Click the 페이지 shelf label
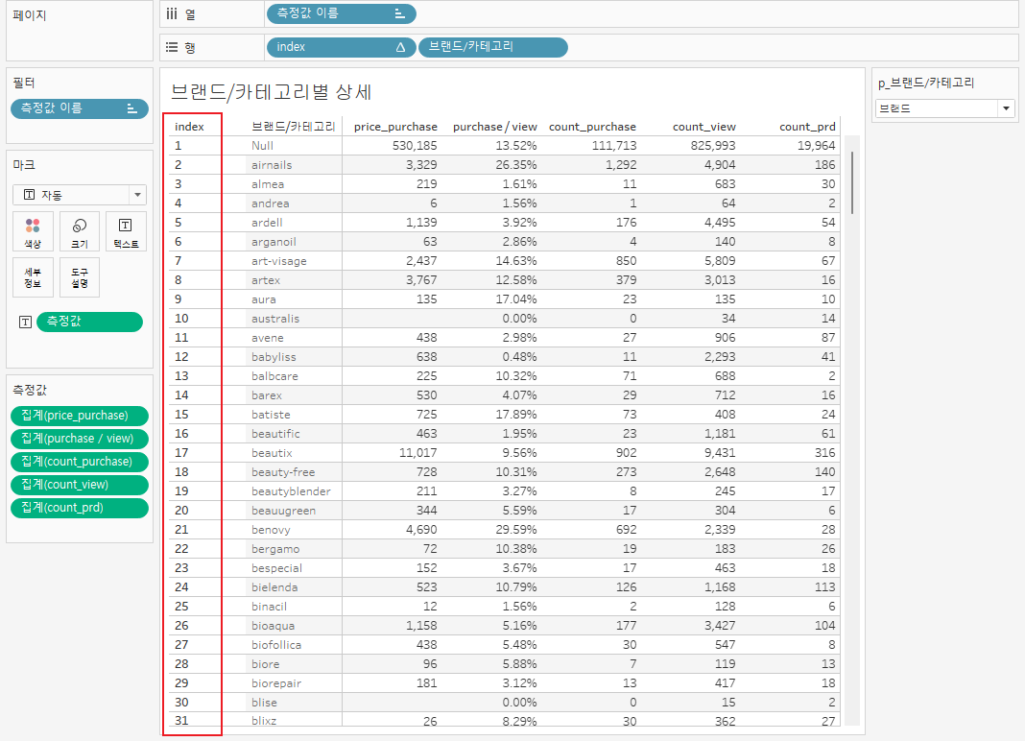 (x=30, y=15)
